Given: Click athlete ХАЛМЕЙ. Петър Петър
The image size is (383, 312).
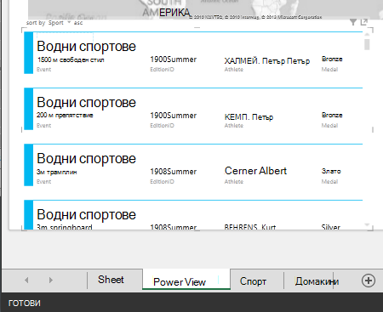Looking at the screenshot, I should [x=267, y=61].
